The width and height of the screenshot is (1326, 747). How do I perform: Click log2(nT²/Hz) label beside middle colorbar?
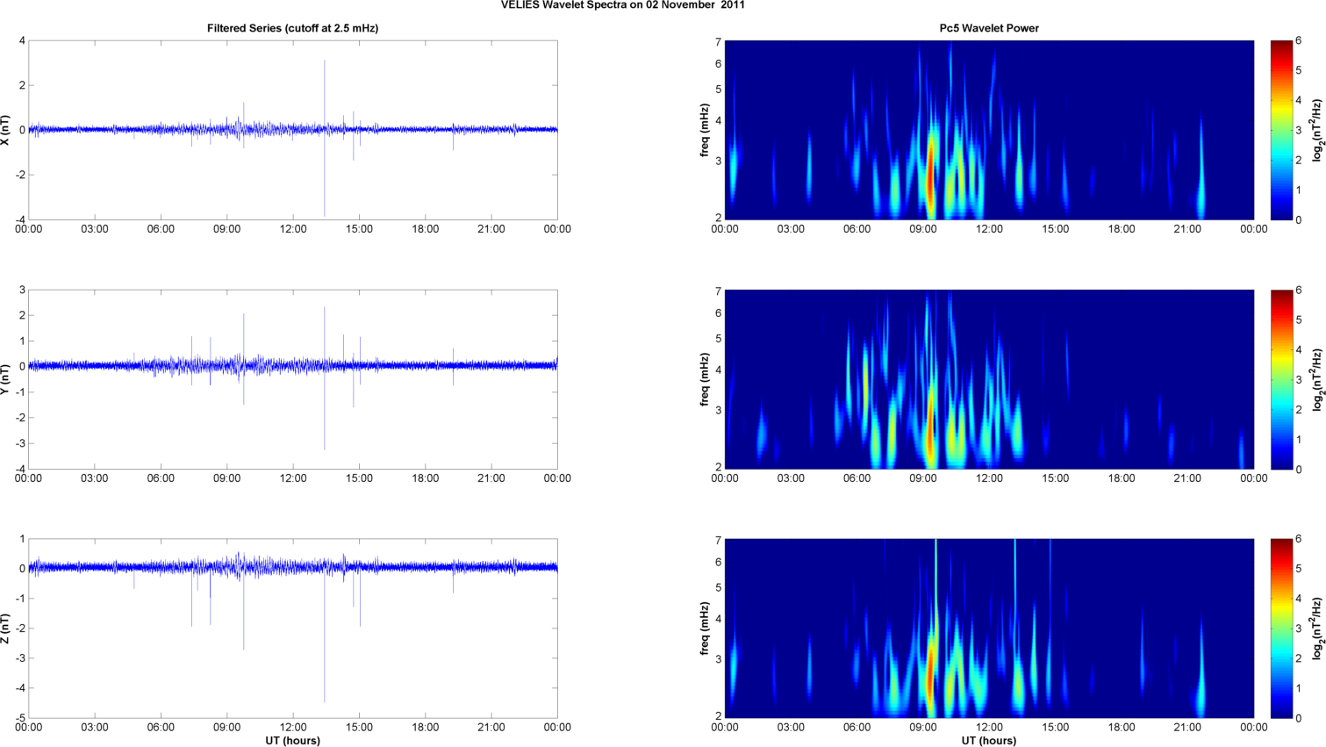click(1316, 379)
